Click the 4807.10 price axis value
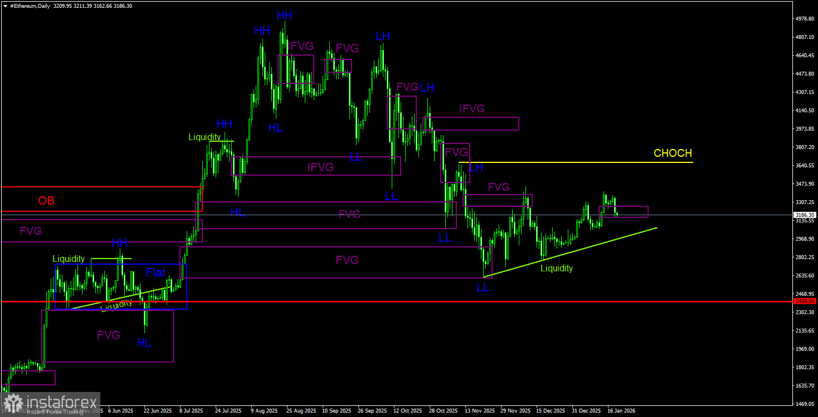 tap(805, 37)
